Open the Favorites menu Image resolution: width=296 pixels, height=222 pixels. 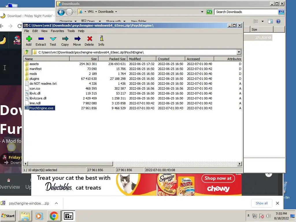58,31
